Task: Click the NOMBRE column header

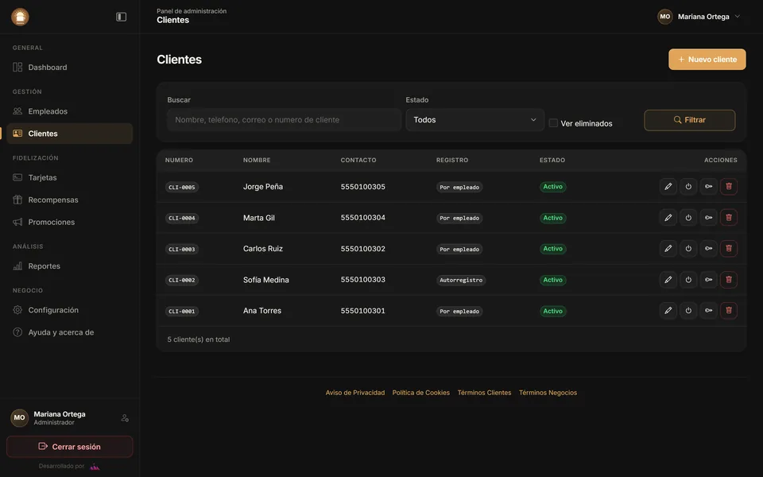Action: point(257,160)
